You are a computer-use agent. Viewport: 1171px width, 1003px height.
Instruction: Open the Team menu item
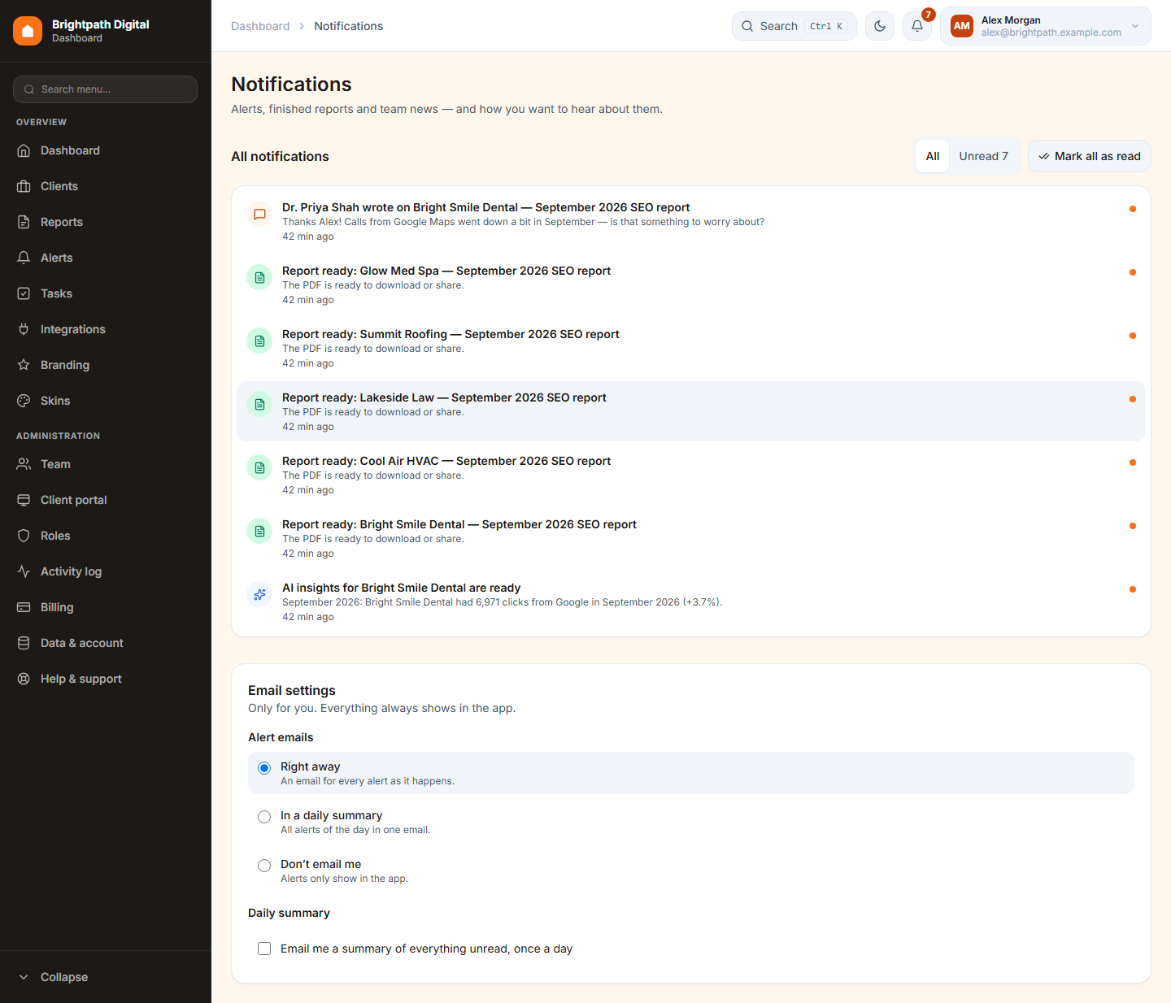[x=106, y=464]
